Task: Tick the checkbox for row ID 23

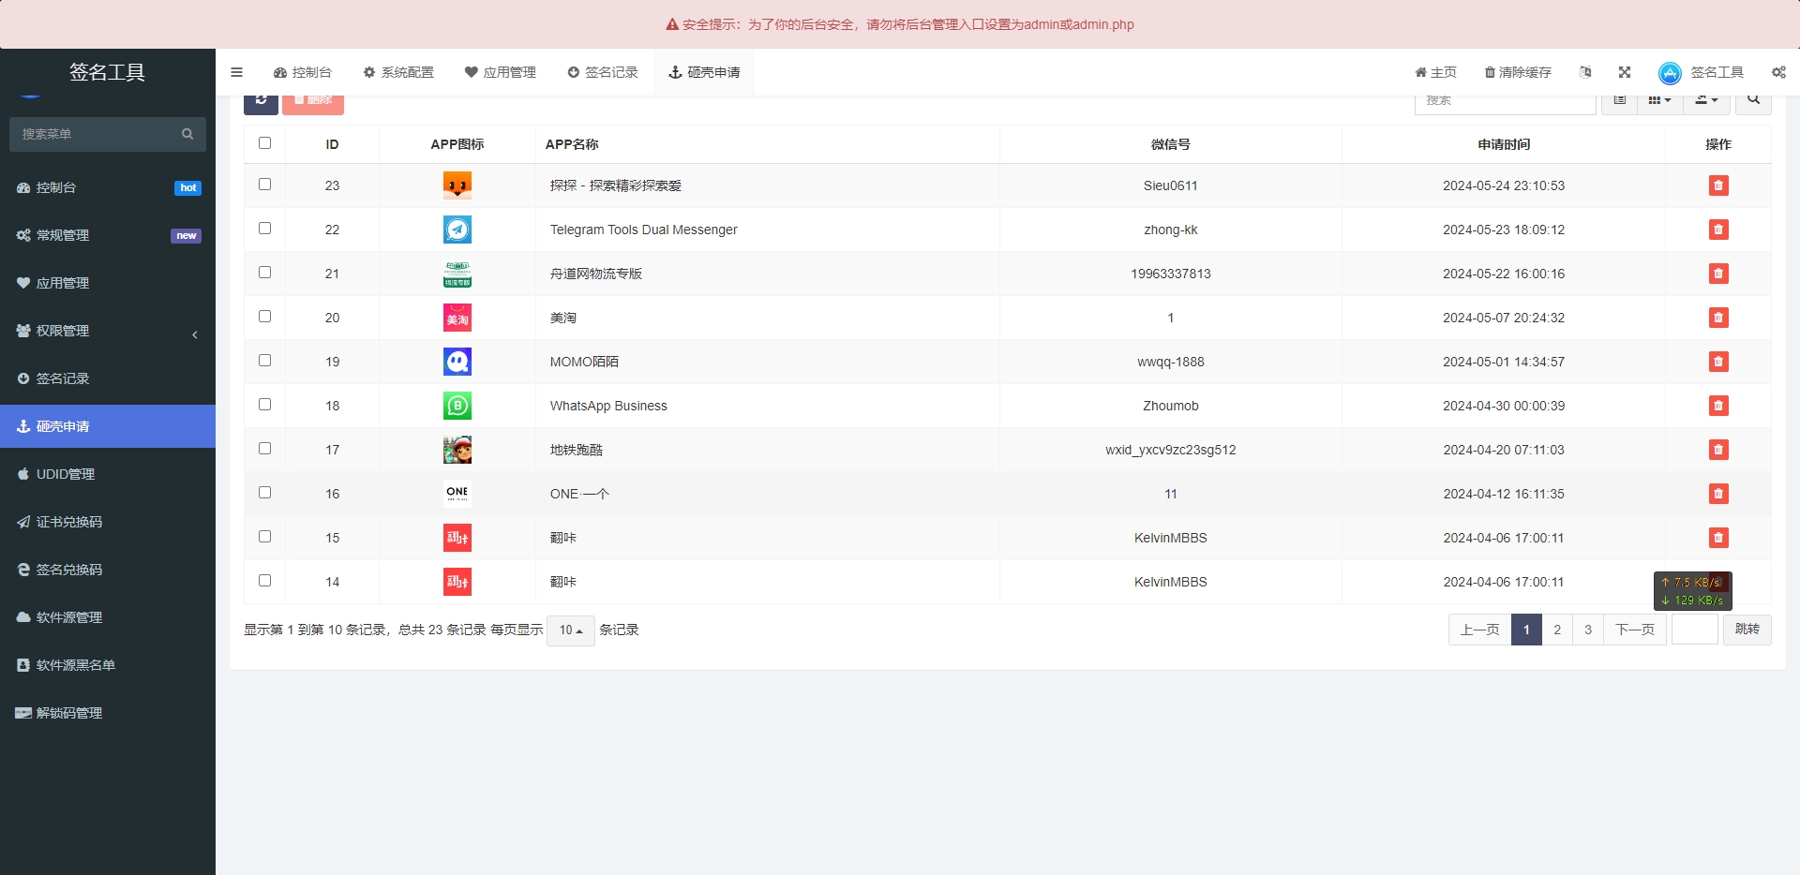Action: [x=264, y=185]
